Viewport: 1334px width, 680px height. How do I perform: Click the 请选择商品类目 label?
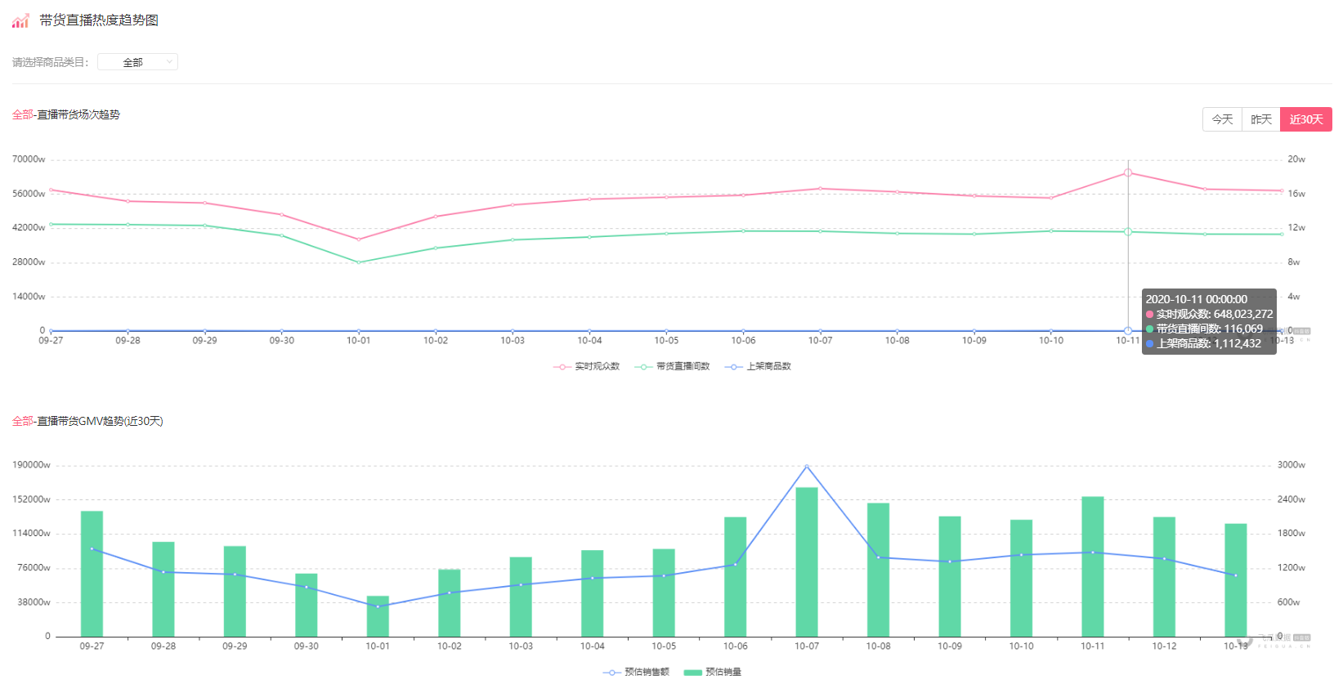50,62
